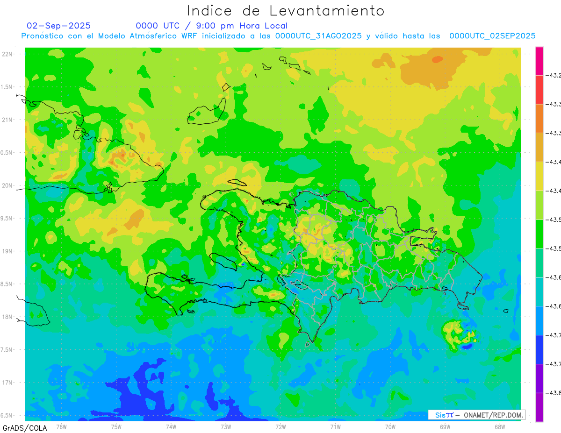Click the 6.5N latitude label

(7, 415)
